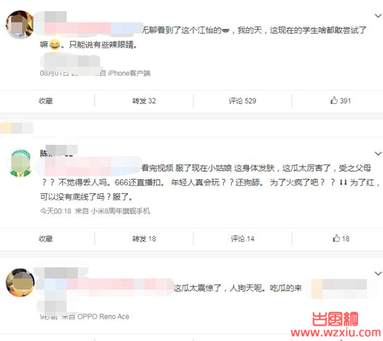Click the www.wzxiu.com watermark
This screenshot has height=341, width=383.
coord(336,333)
